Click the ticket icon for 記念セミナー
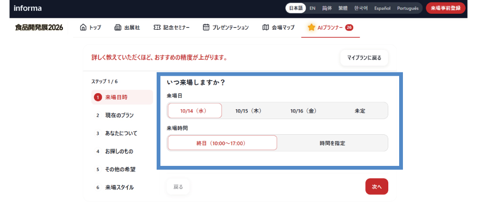Screen dimensions: 477x207 pyautogui.click(x=157, y=27)
